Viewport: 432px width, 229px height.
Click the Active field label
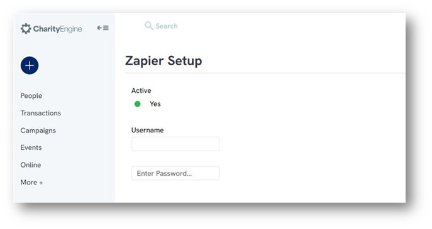coord(141,90)
